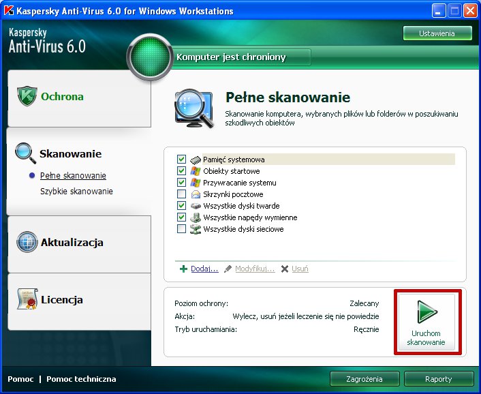
Task: Click the full scan monitor magnifier icon
Action: coord(194,109)
